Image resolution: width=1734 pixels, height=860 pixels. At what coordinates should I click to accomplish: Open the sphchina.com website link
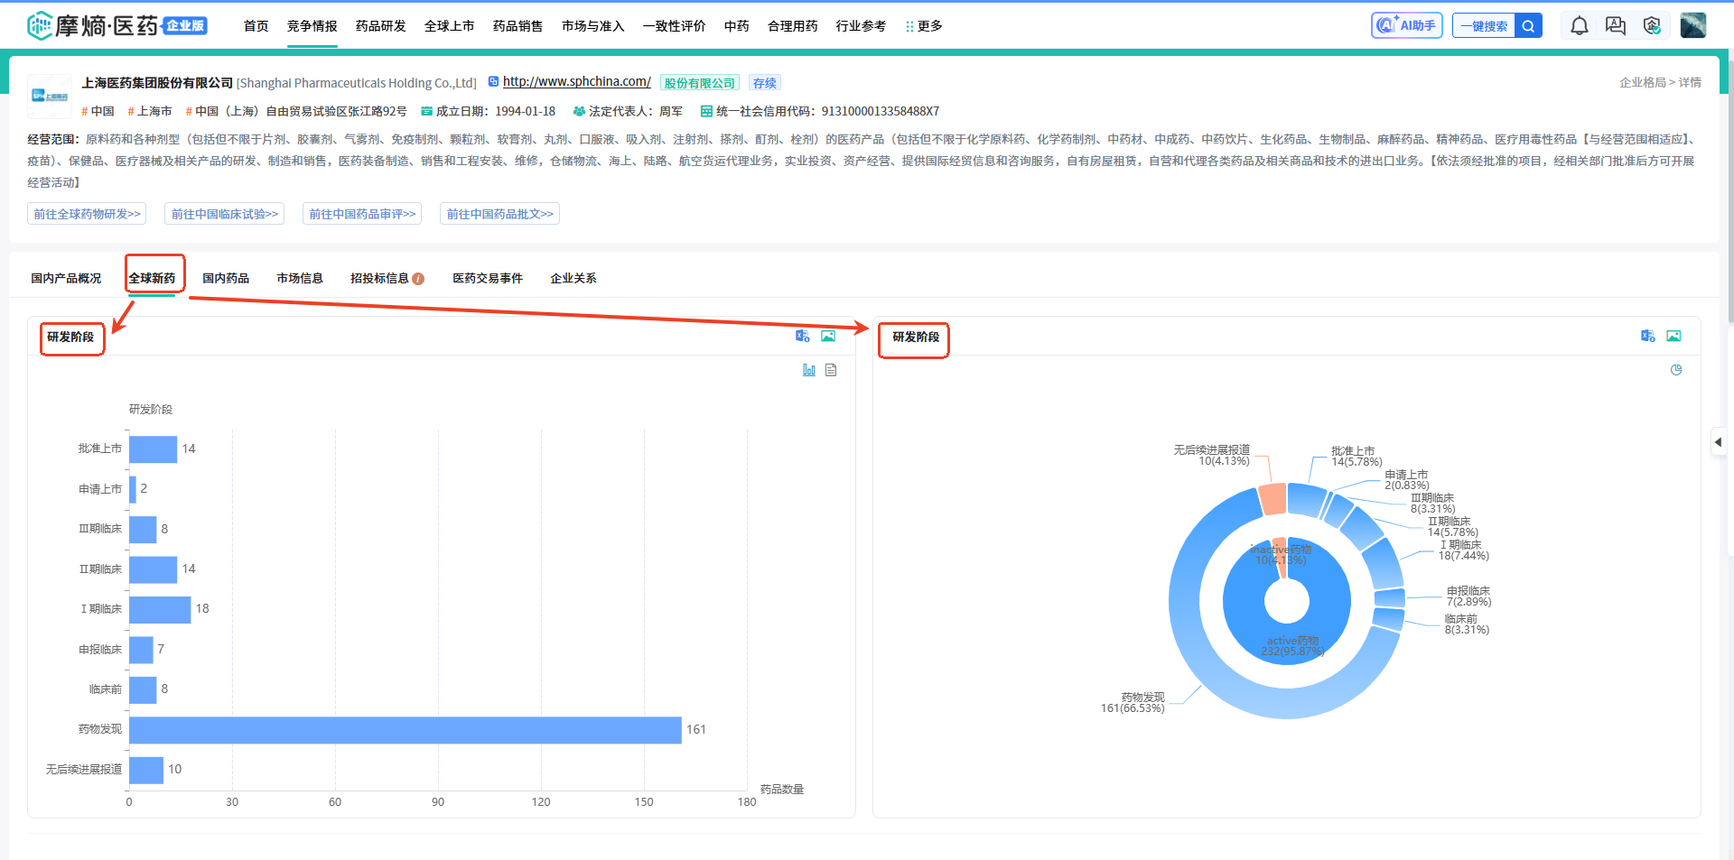pos(577,81)
